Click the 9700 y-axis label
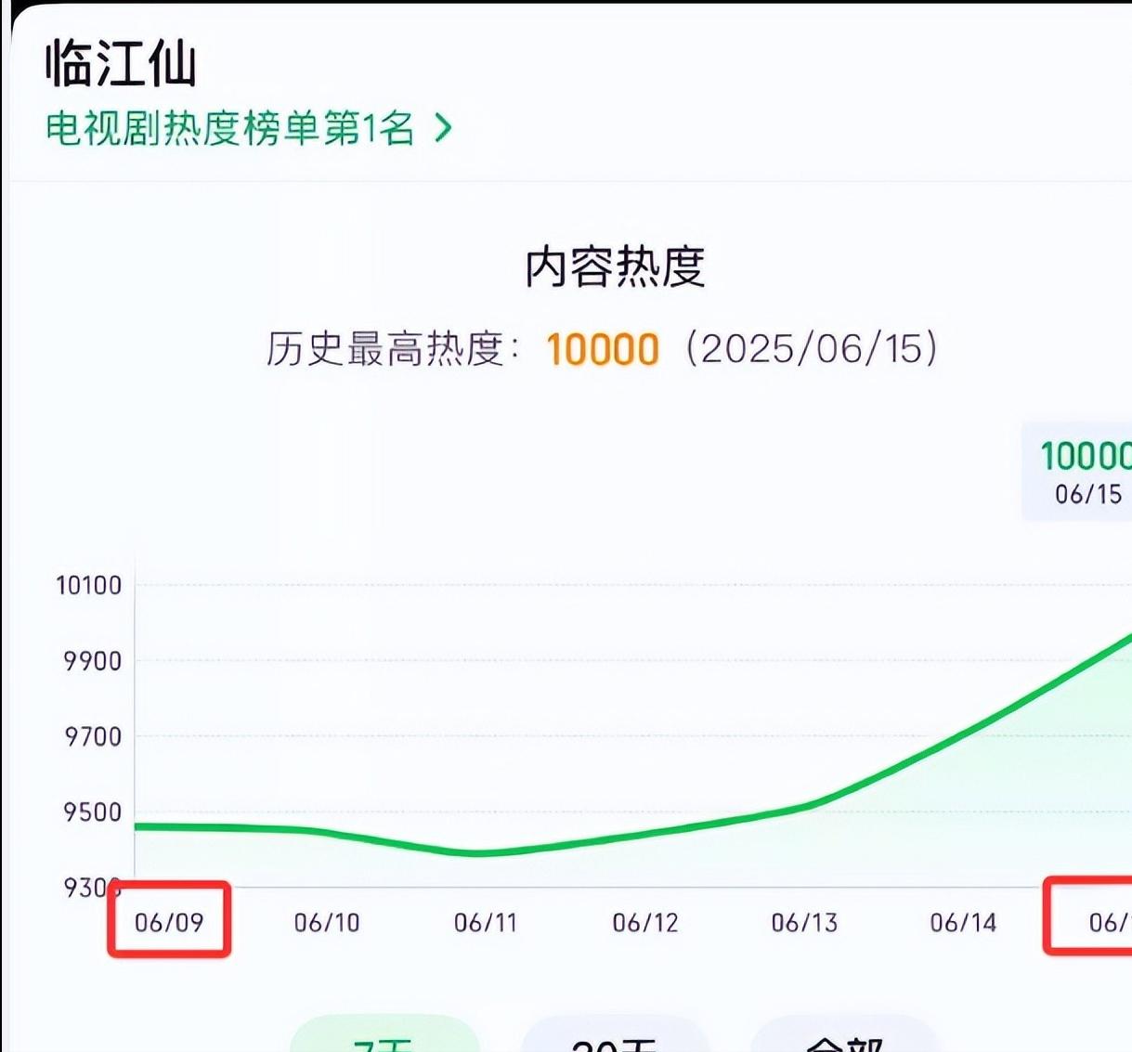This screenshot has height=1052, width=1132. click(93, 736)
